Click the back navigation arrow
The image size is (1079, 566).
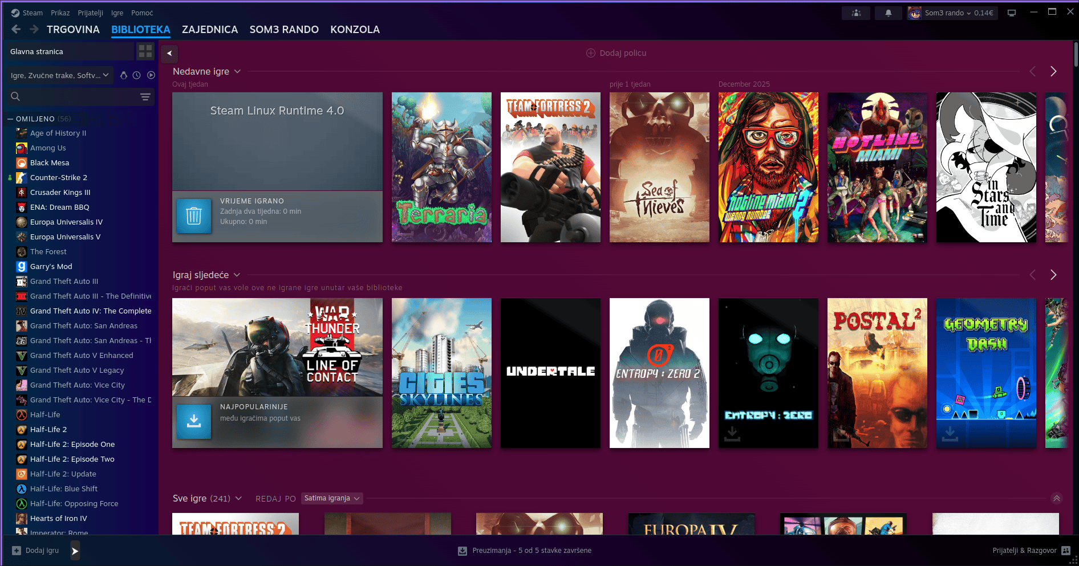pos(16,29)
